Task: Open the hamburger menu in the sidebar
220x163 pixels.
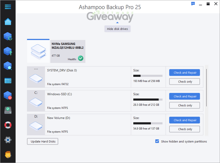Action: [8, 7]
